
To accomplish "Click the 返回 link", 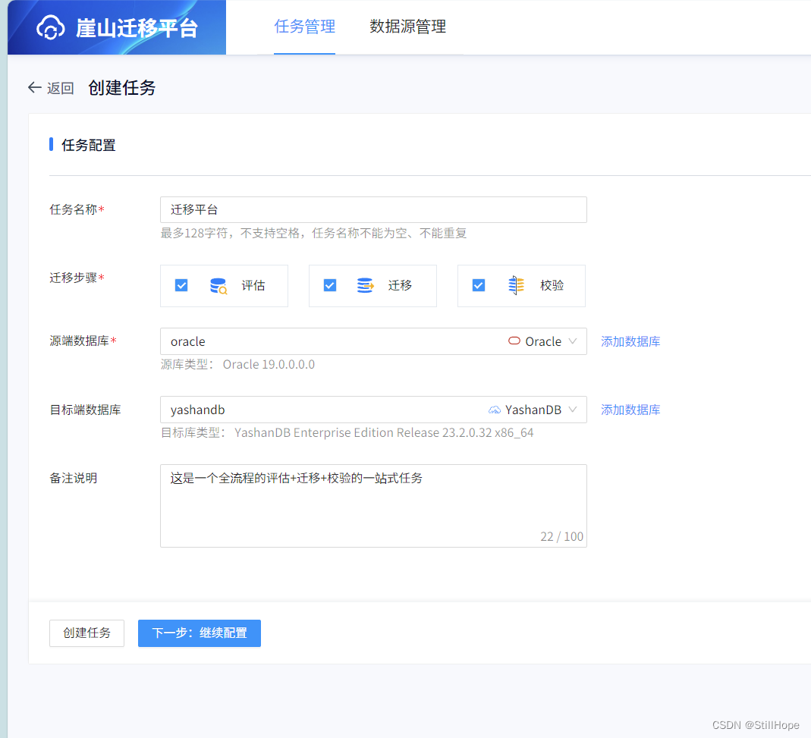I will coord(61,88).
